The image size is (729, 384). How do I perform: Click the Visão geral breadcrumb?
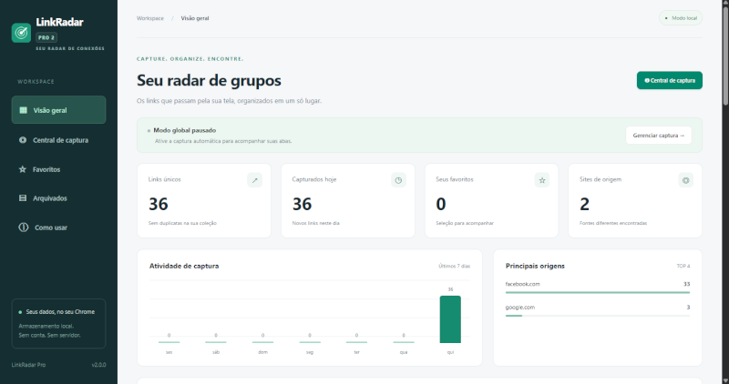click(195, 18)
